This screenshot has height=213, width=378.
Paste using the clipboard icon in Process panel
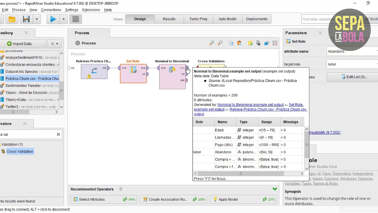[x=239, y=43]
